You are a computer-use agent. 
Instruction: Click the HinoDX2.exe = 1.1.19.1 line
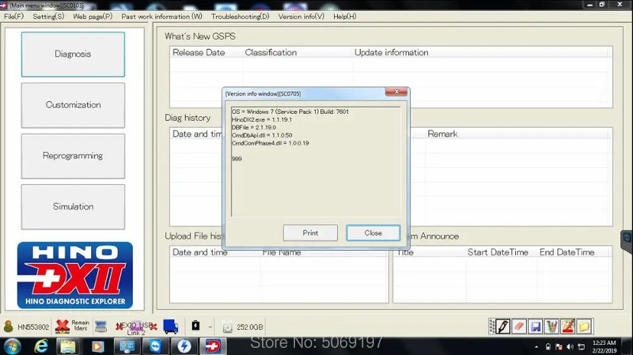tap(261, 120)
